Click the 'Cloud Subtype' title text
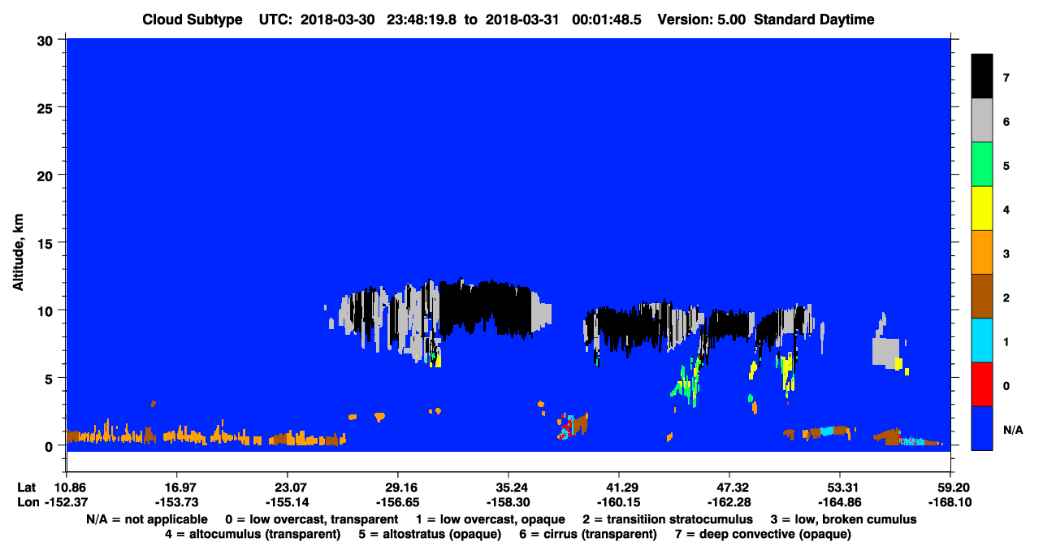This screenshot has height=542, width=1056. pos(193,20)
